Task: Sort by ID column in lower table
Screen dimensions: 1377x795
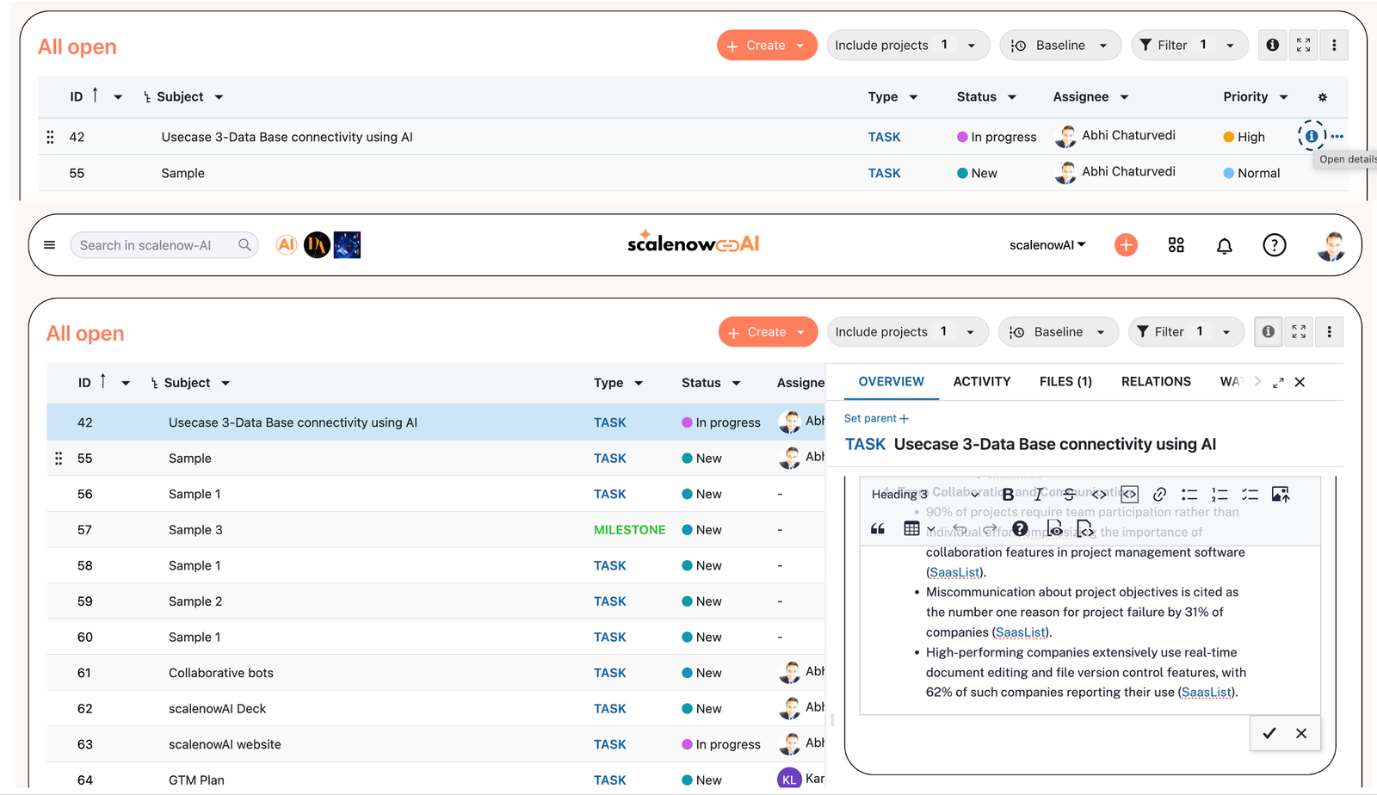Action: [x=84, y=383]
